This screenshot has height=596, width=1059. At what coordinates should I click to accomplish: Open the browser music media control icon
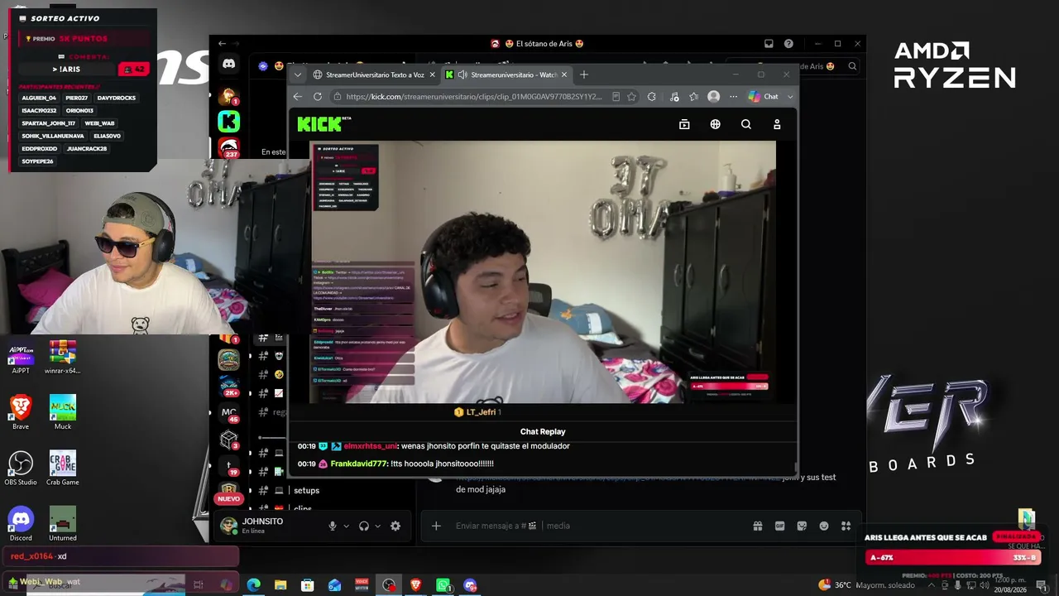(x=673, y=97)
